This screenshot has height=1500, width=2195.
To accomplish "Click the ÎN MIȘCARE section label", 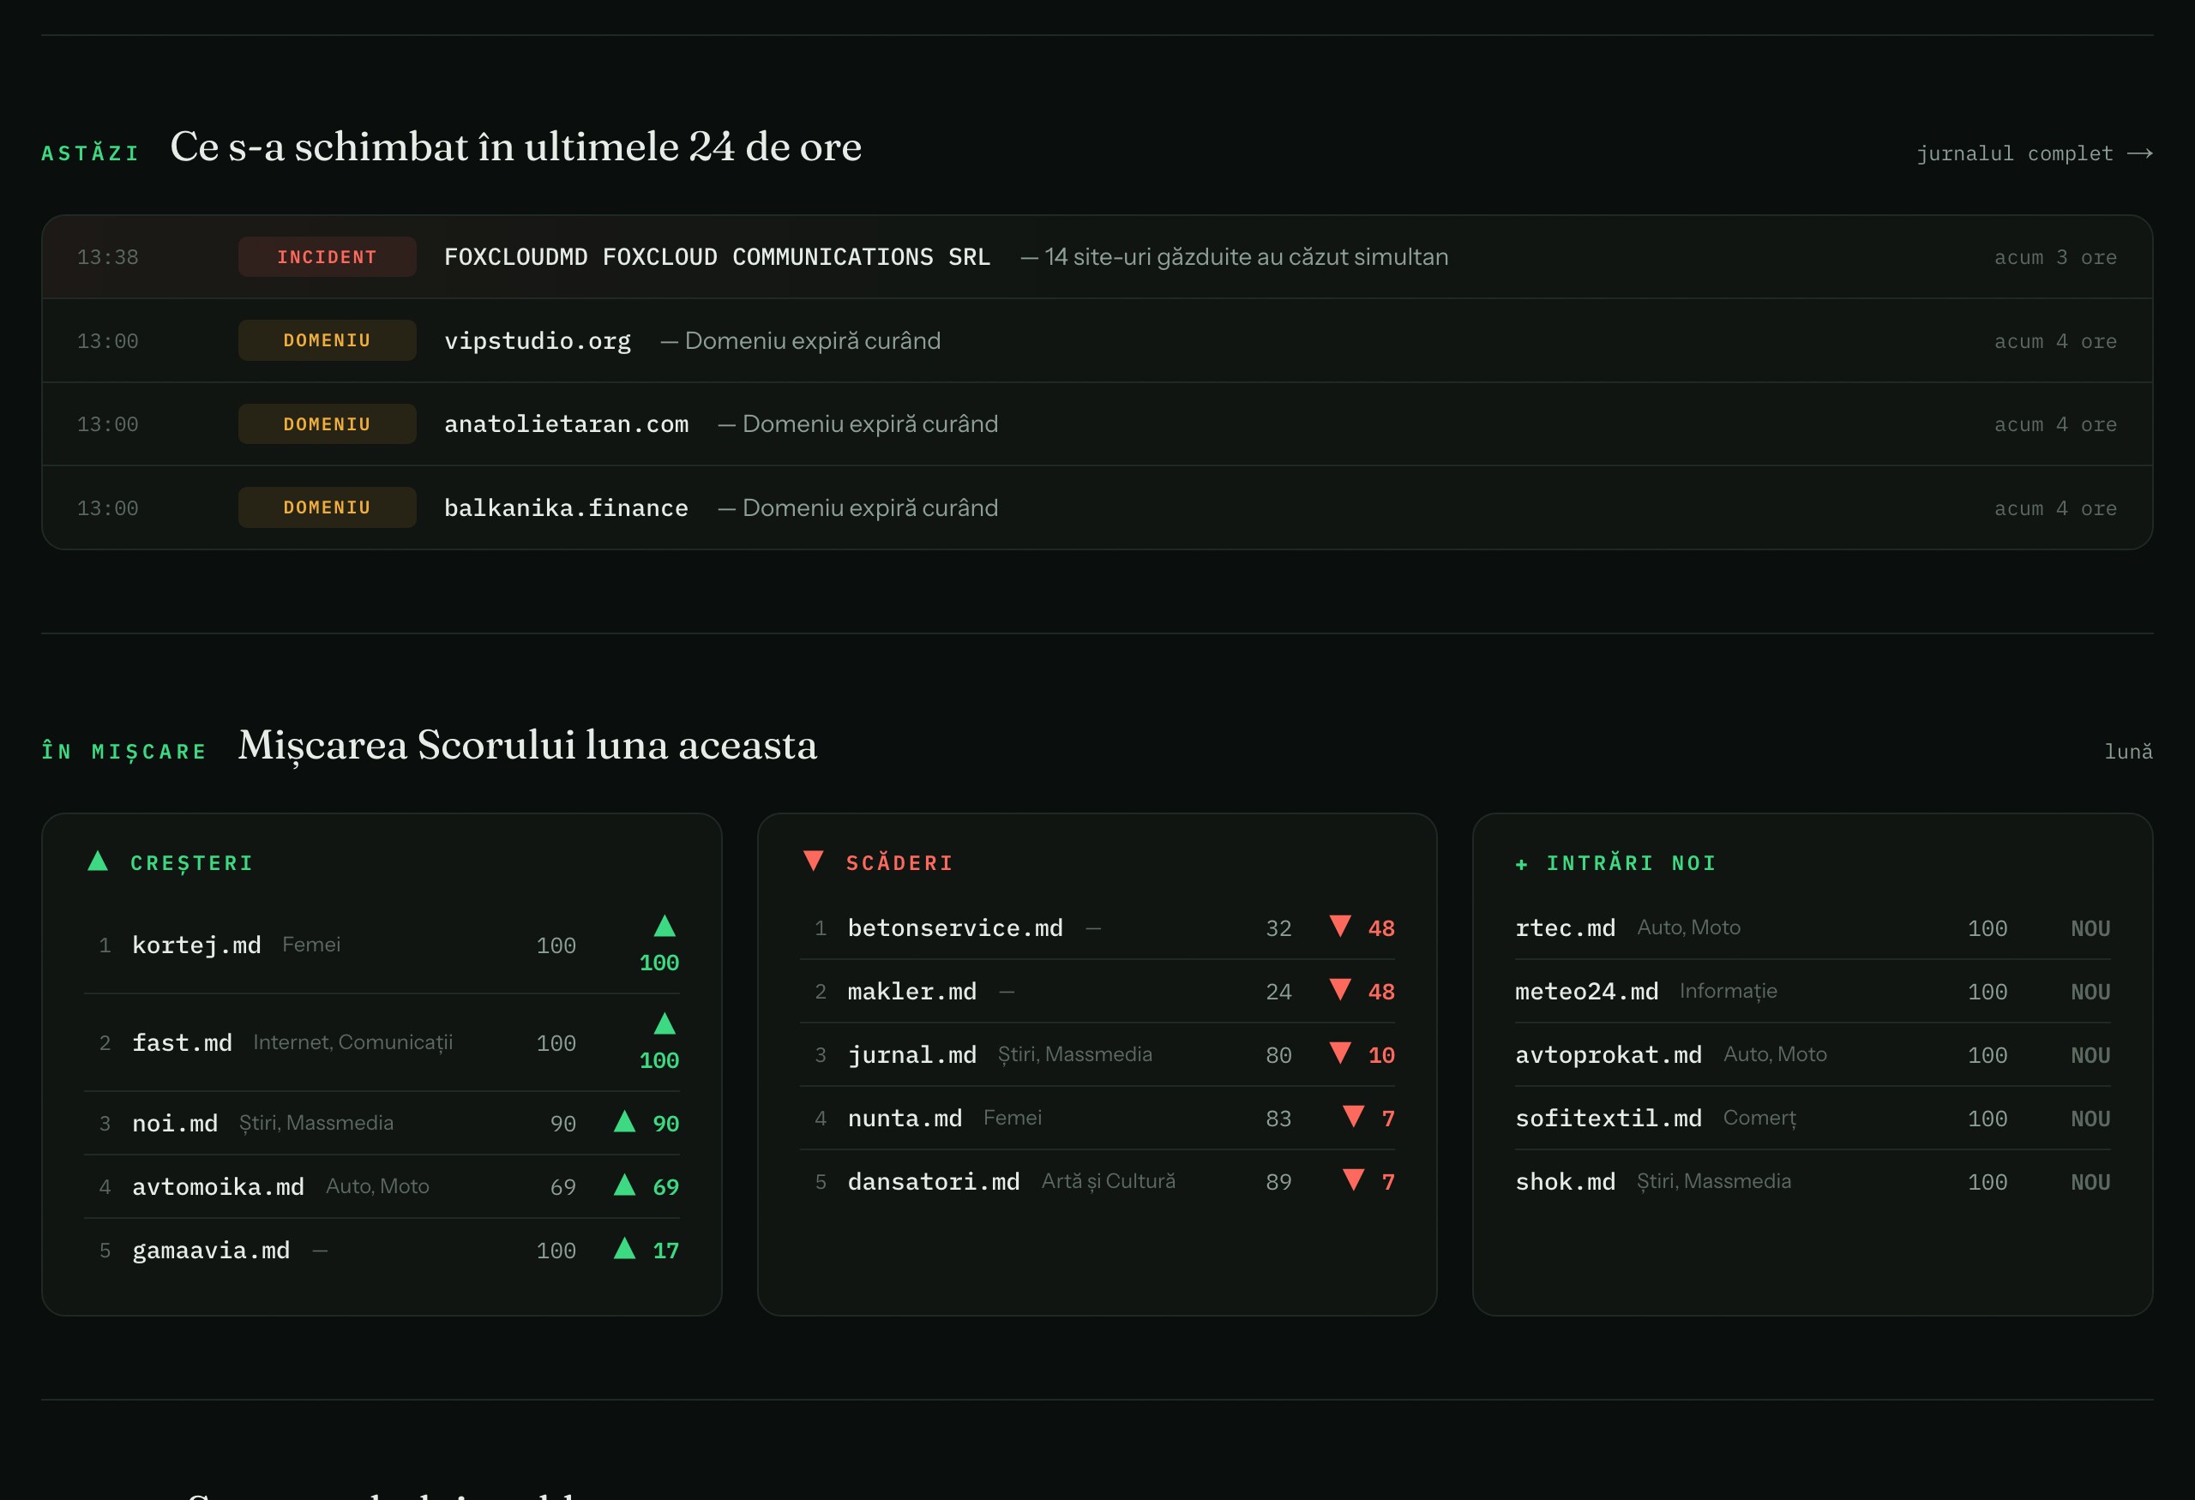I will [123, 752].
